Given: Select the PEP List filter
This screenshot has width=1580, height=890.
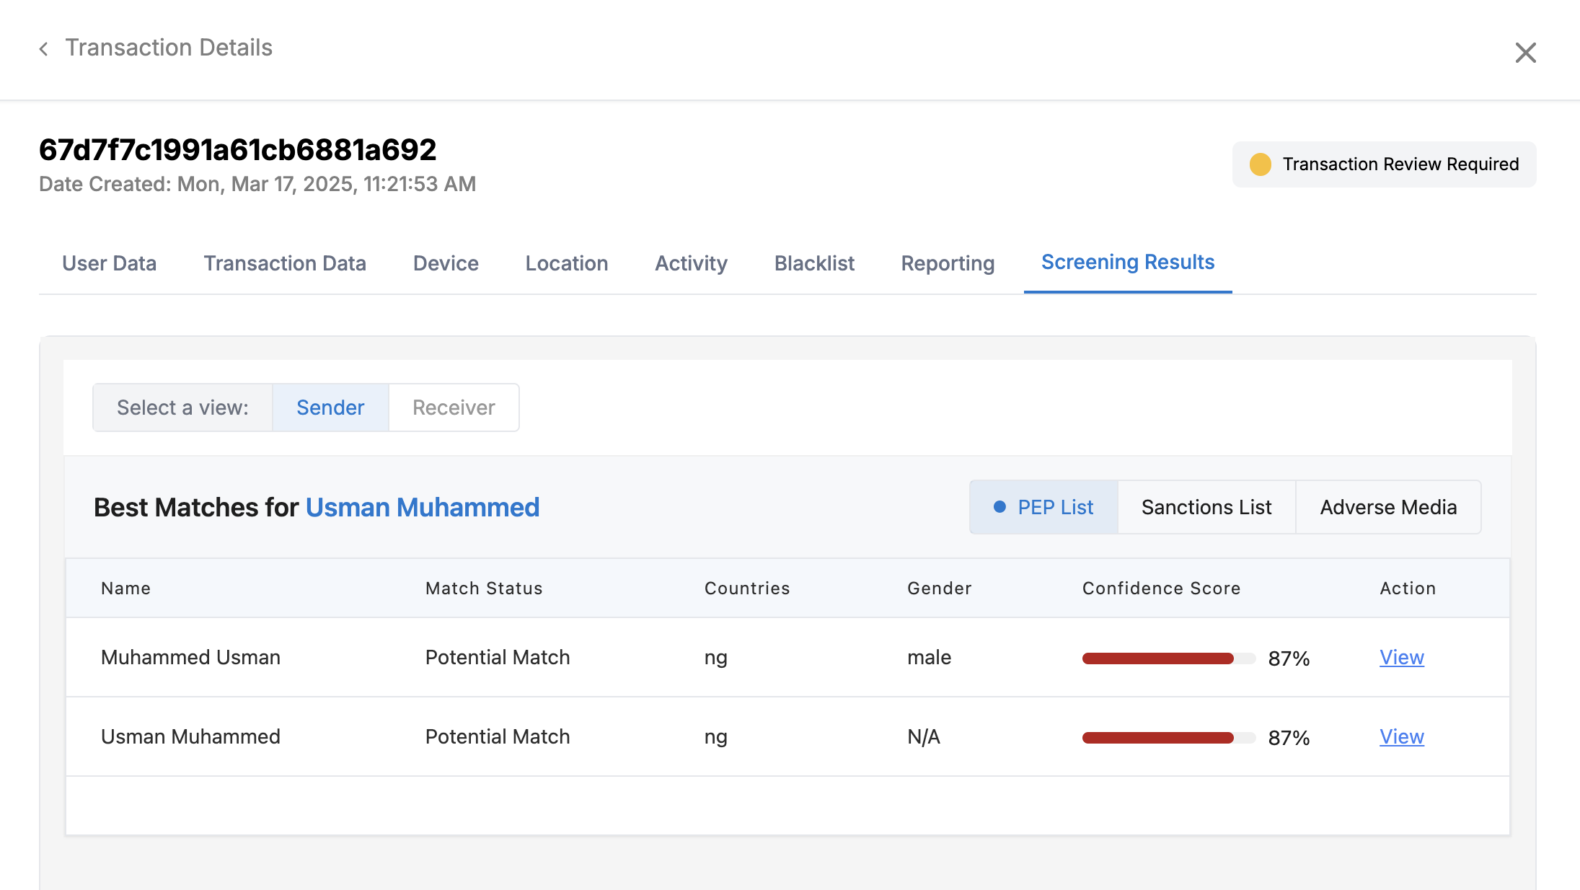Looking at the screenshot, I should (x=1043, y=507).
